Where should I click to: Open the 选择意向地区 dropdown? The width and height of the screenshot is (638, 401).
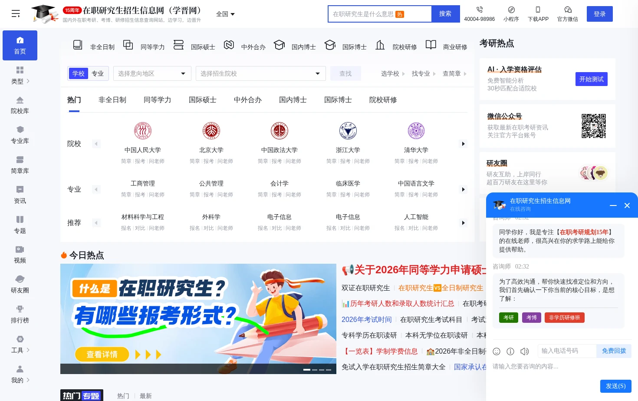(152, 73)
